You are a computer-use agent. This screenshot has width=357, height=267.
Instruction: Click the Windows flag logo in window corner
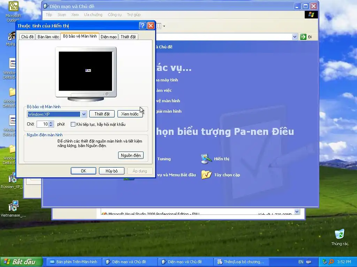tap(311, 15)
